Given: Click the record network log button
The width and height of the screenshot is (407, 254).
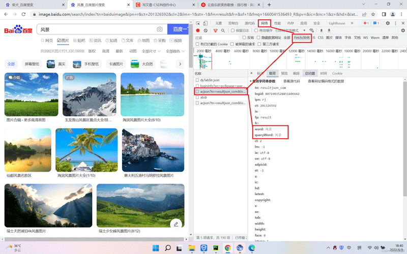Looking at the screenshot, I should pyautogui.click(x=198, y=30).
